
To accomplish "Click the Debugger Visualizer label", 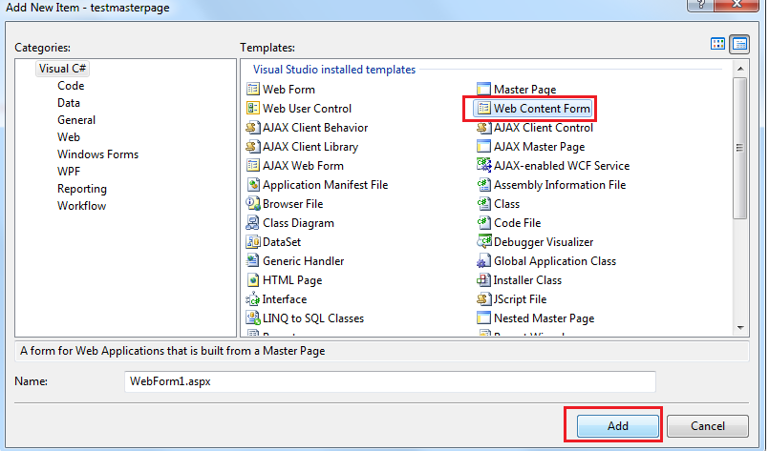I will pyautogui.click(x=544, y=242).
